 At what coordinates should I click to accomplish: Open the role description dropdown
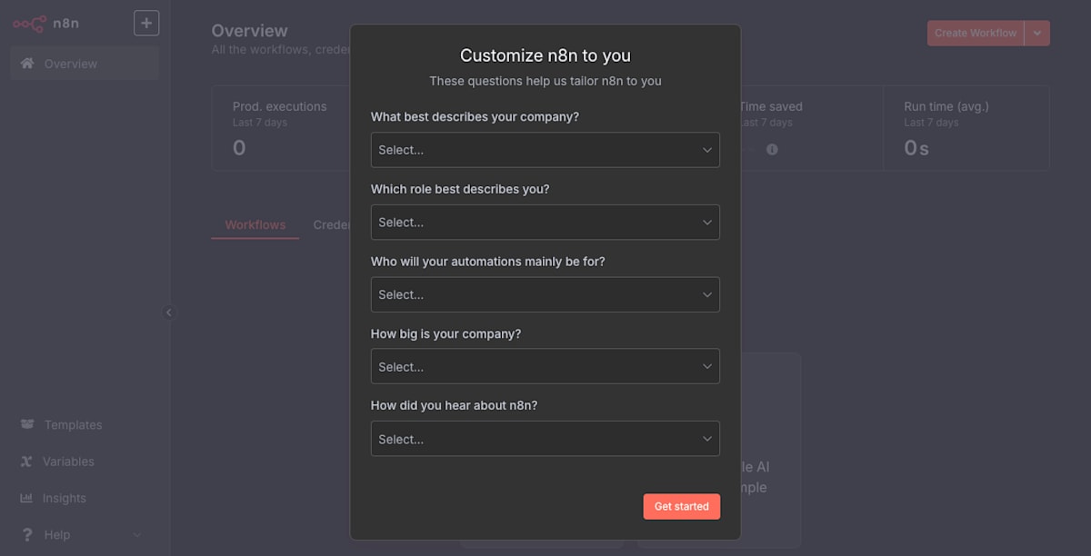click(x=545, y=223)
